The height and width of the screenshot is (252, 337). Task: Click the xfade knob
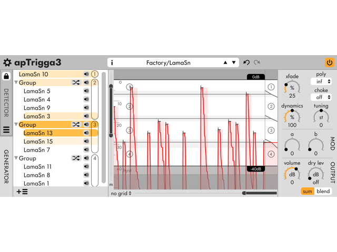(292, 88)
